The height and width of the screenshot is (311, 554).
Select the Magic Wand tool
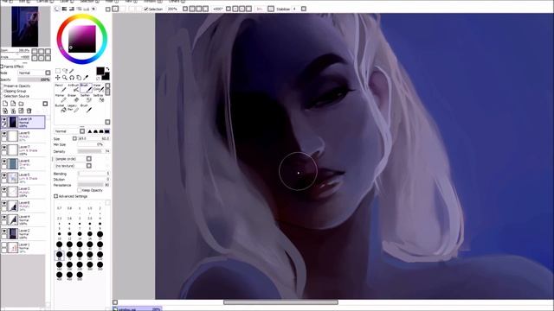[72, 71]
